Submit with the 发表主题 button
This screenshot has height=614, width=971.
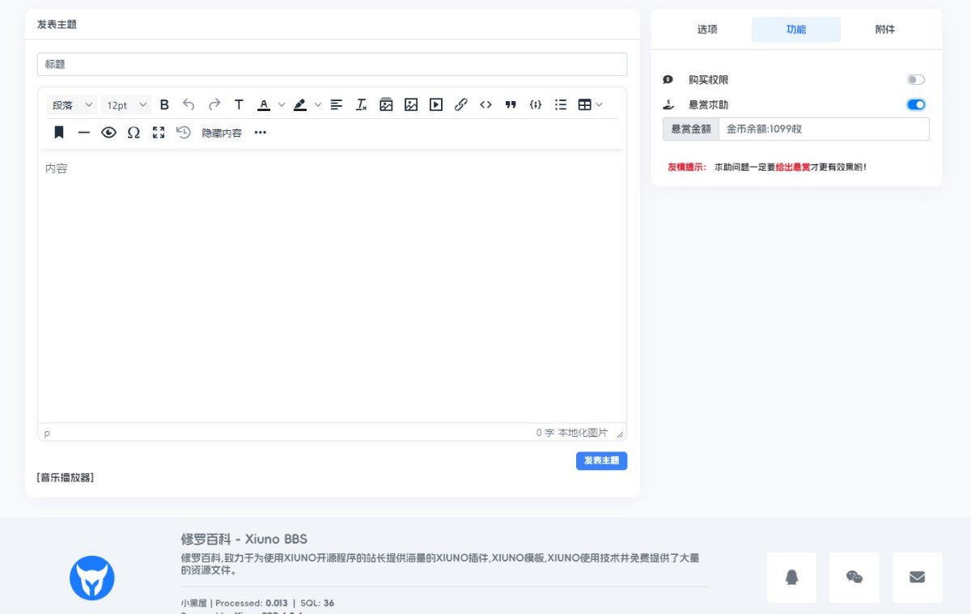pyautogui.click(x=601, y=460)
